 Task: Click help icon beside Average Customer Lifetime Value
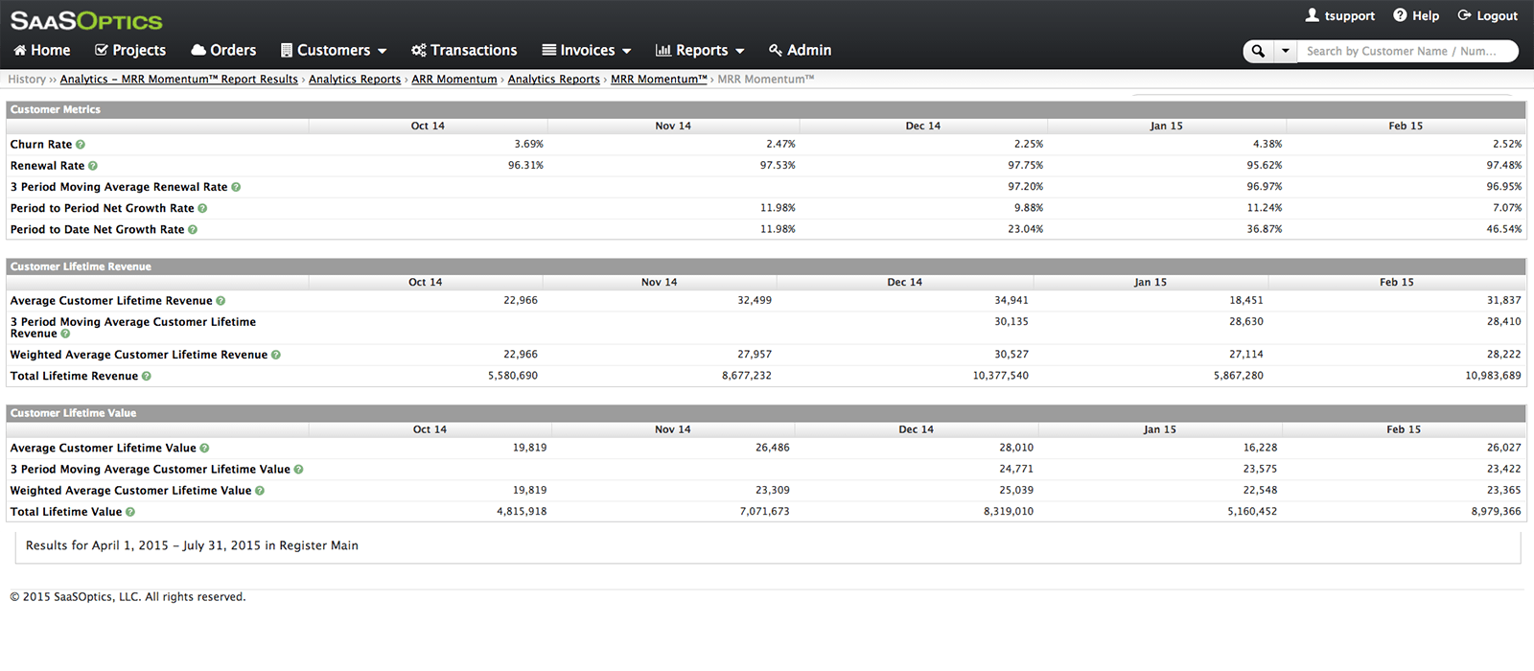[x=204, y=449]
